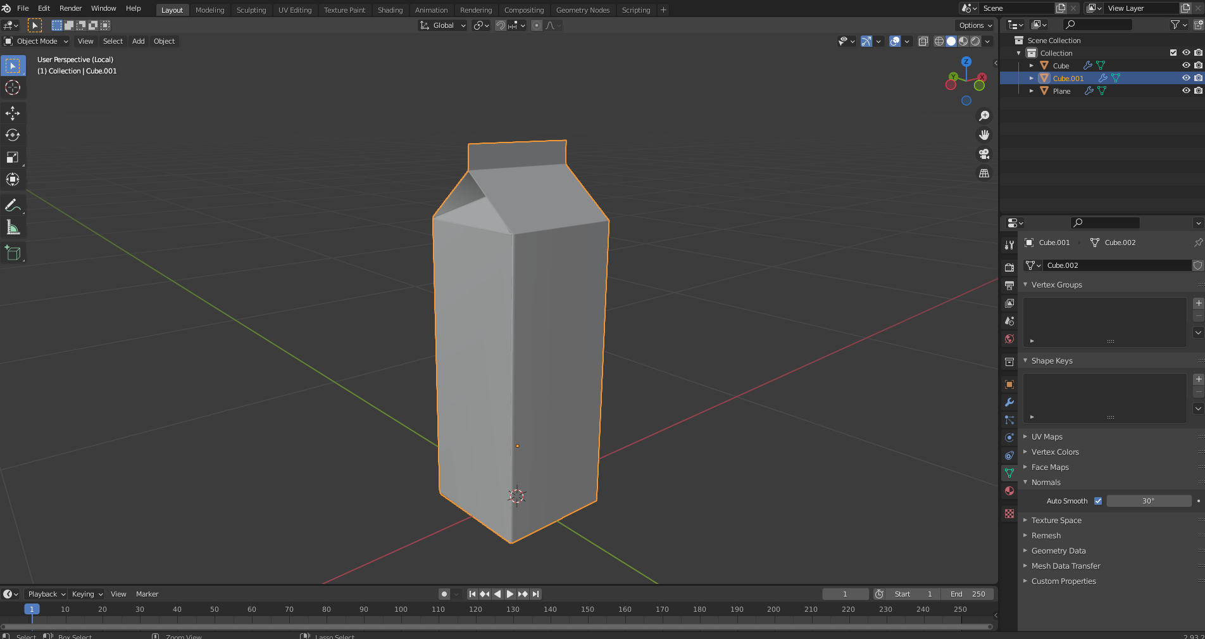The height and width of the screenshot is (639, 1205).
Task: Toggle viewport overlays button
Action: (x=895, y=41)
